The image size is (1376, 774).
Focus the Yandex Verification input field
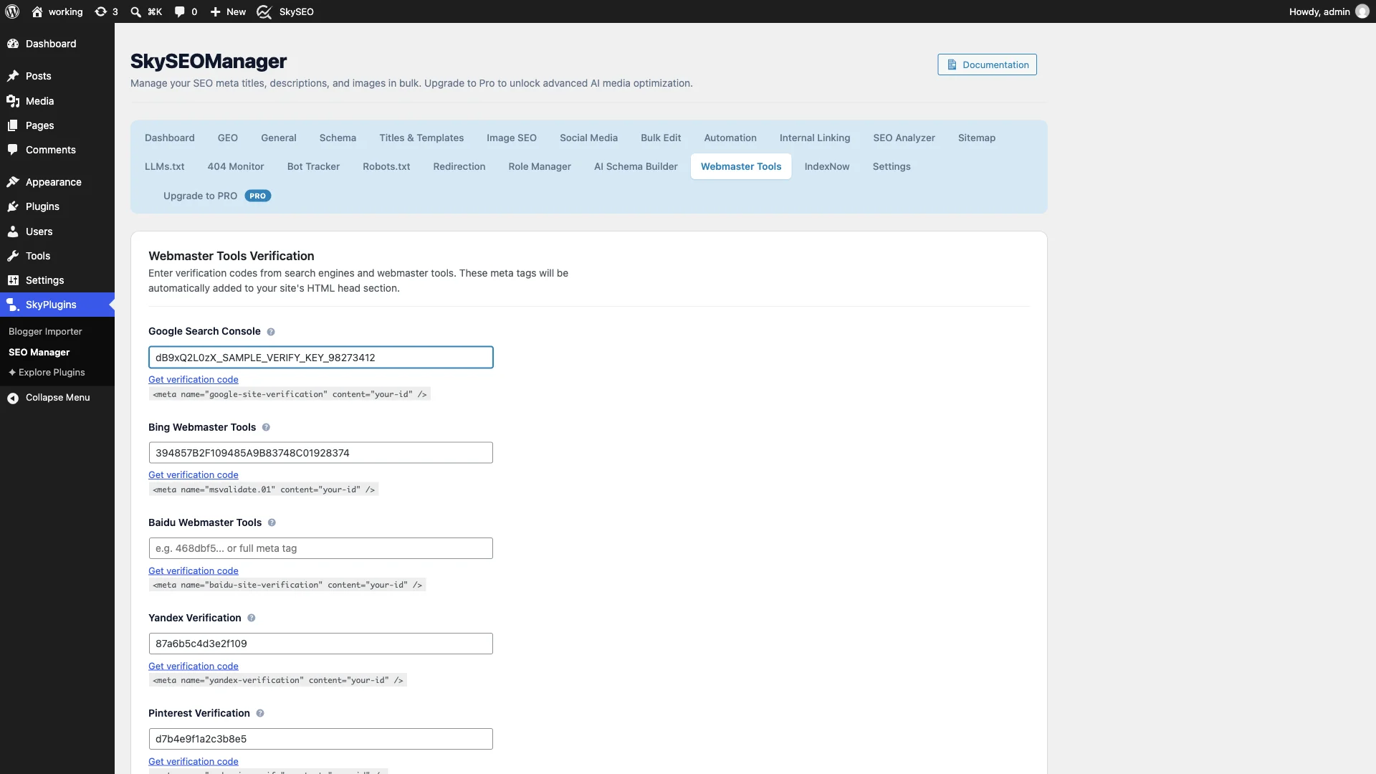[321, 644]
